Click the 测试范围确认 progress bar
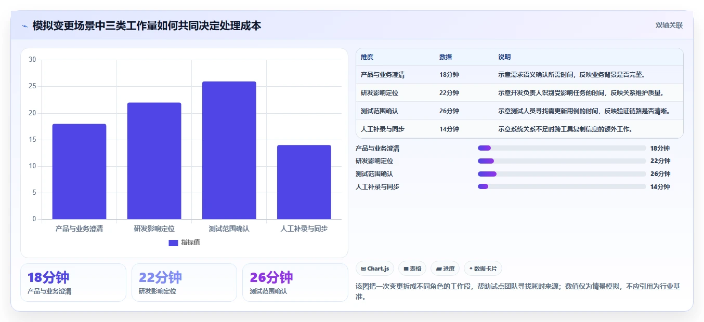The width and height of the screenshot is (704, 322). (x=562, y=173)
